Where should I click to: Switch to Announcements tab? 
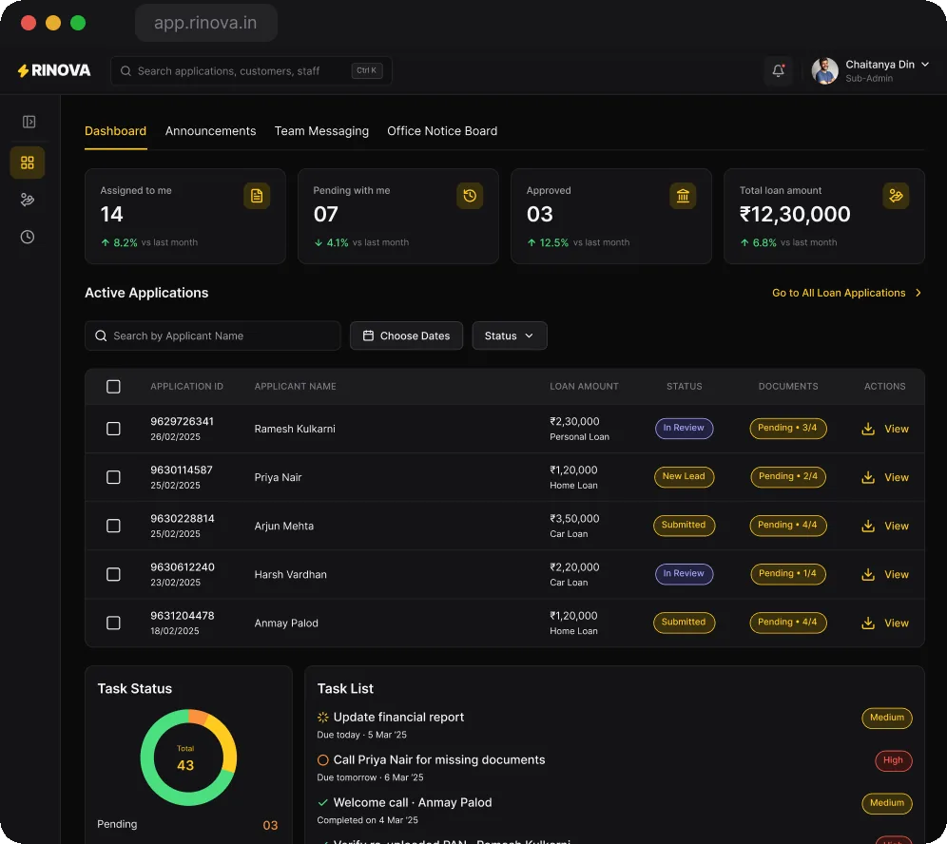click(211, 131)
